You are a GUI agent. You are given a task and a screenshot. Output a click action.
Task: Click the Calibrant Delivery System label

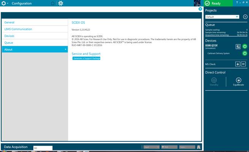tap(219, 53)
